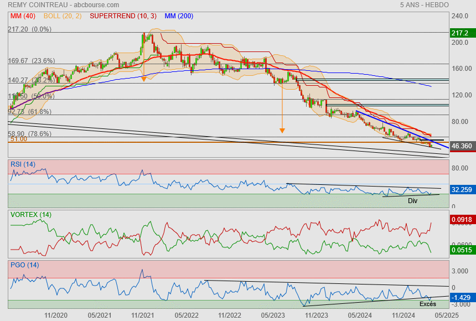This screenshot has width=476, height=321.
Task: Select the red Vortex value tag '0.0918'
Action: (462, 220)
